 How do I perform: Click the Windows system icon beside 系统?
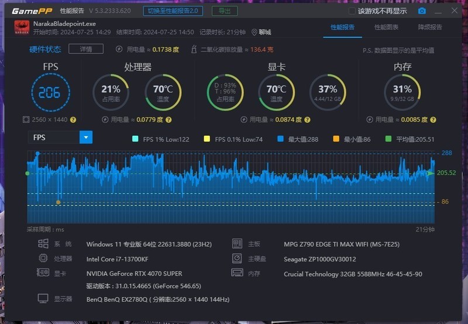43,243
